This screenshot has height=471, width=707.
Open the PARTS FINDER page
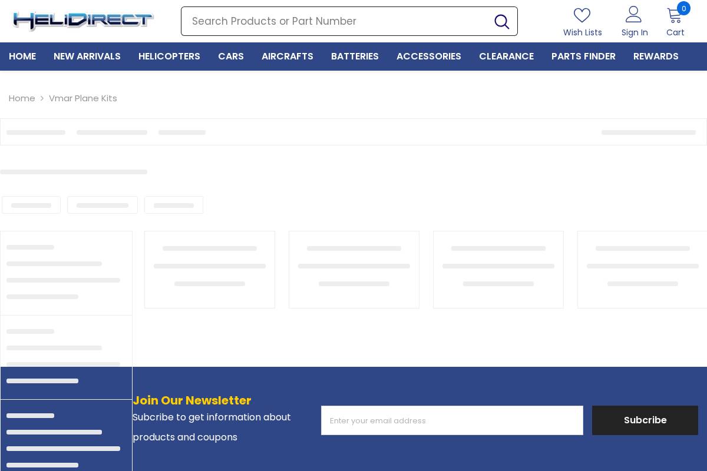click(583, 56)
